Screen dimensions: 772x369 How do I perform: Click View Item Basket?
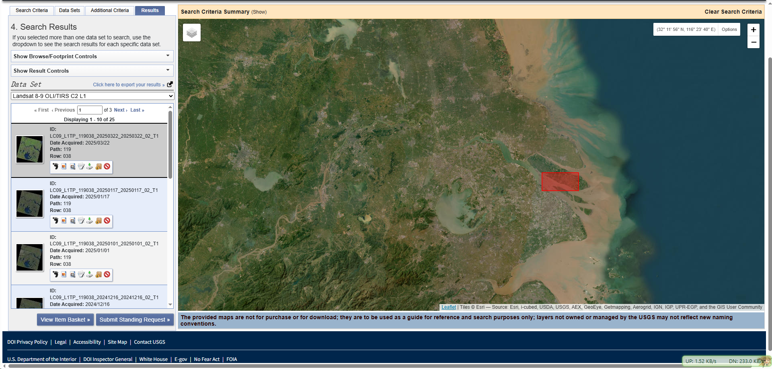pyautogui.click(x=65, y=320)
